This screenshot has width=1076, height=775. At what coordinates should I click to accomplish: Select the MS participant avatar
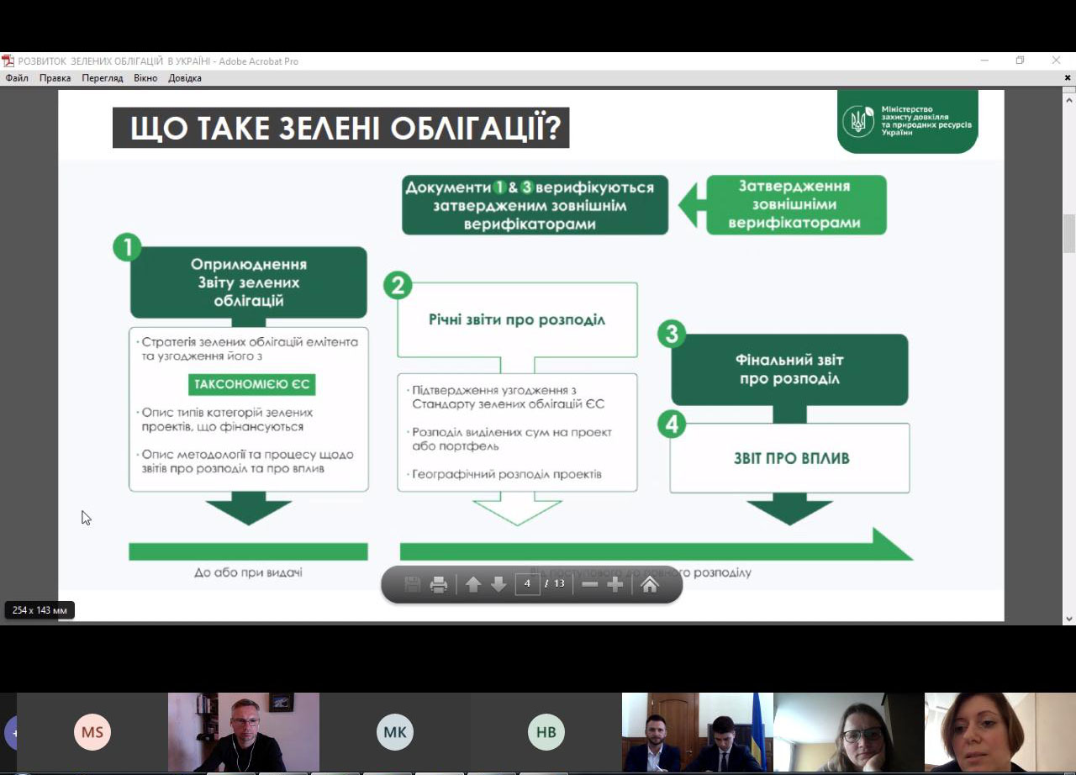92,732
